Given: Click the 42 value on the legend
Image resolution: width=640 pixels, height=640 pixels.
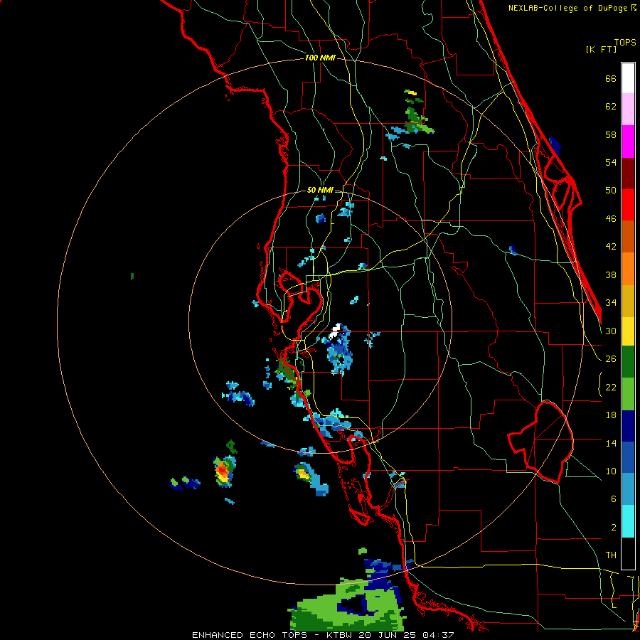Looking at the screenshot, I should [x=611, y=247].
